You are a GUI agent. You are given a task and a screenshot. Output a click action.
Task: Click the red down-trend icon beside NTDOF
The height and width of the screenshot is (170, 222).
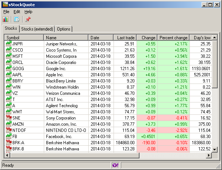(9, 130)
